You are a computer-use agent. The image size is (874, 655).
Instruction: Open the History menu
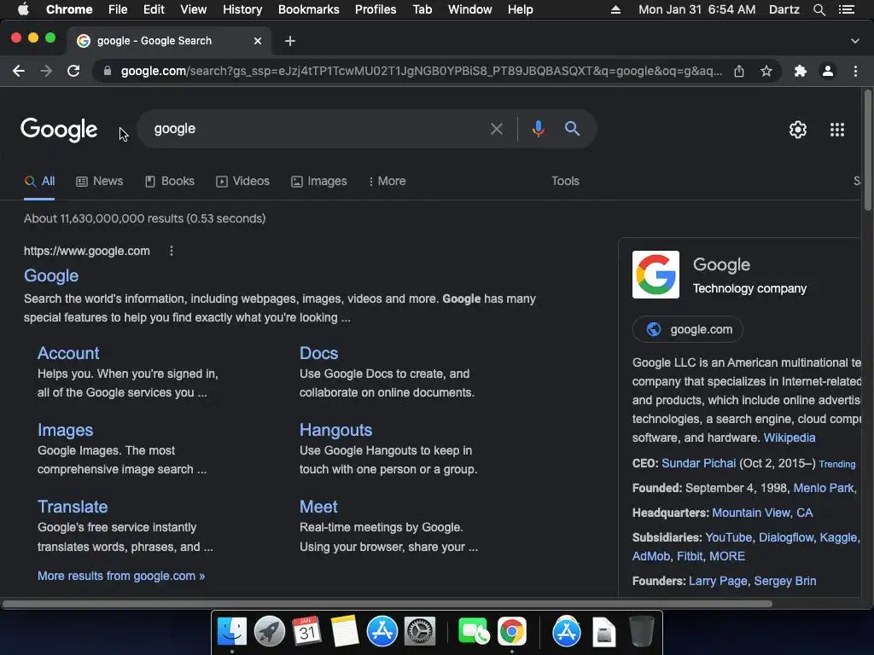pyautogui.click(x=242, y=9)
